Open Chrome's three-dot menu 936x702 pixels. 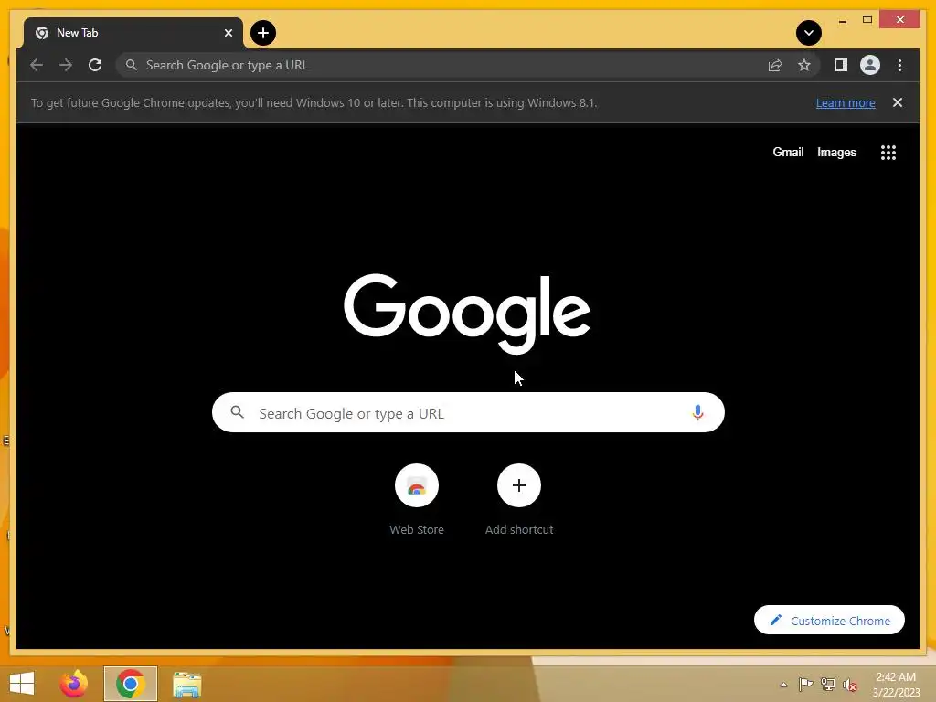point(899,65)
